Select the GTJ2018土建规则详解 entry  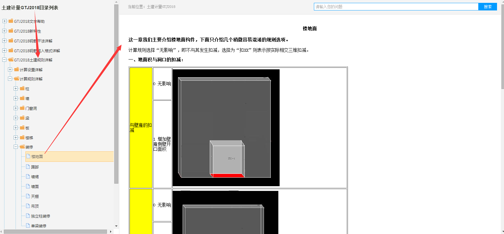pos(33,60)
